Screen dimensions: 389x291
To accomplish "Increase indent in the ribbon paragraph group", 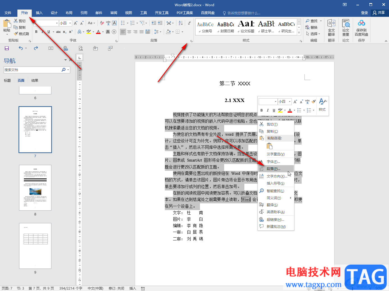I will click(x=160, y=23).
